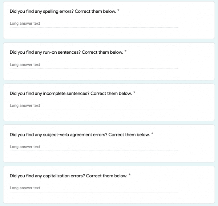
Task: Click the run-on sentences long answer field
Action: pyautogui.click(x=94, y=65)
